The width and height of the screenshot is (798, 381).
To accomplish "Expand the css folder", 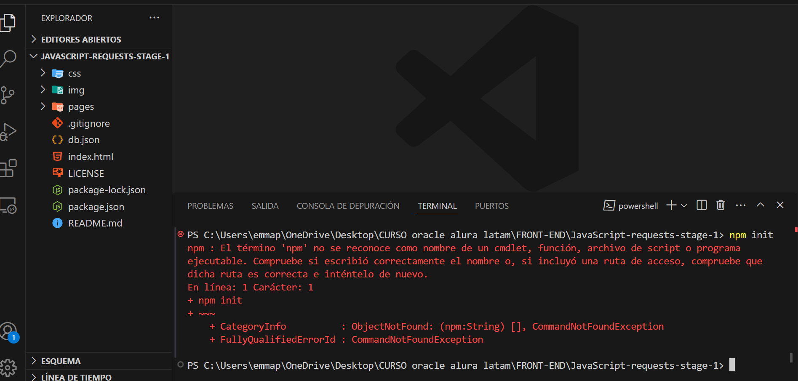I will click(x=99, y=73).
